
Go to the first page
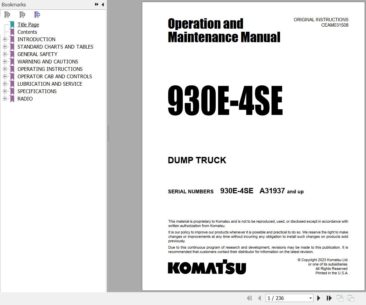pyautogui.click(x=249, y=298)
